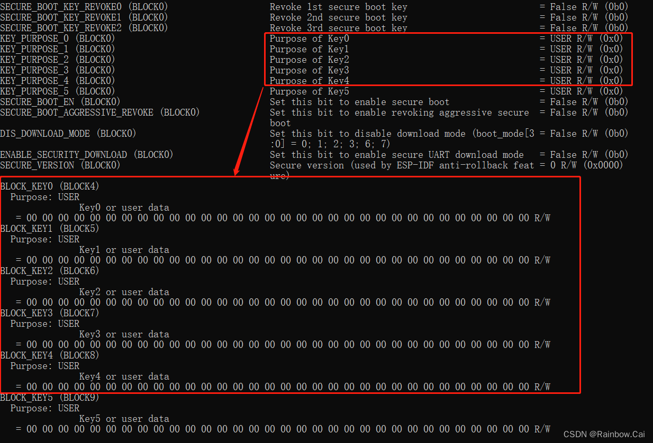Click ENABLE_SECURITY_DOWNLOAD (BLOCK0) text
The width and height of the screenshot is (653, 443).
point(86,155)
